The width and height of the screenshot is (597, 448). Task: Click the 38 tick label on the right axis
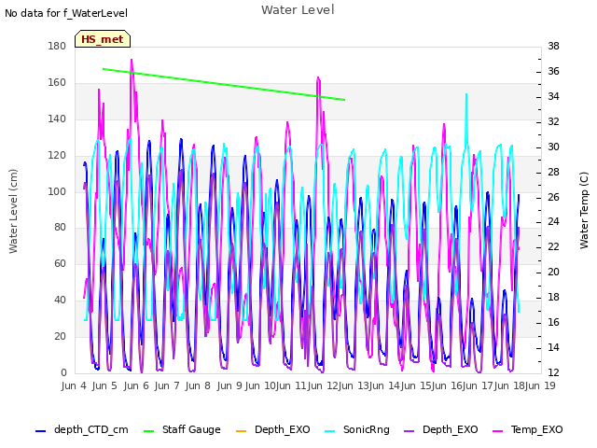tap(553, 46)
